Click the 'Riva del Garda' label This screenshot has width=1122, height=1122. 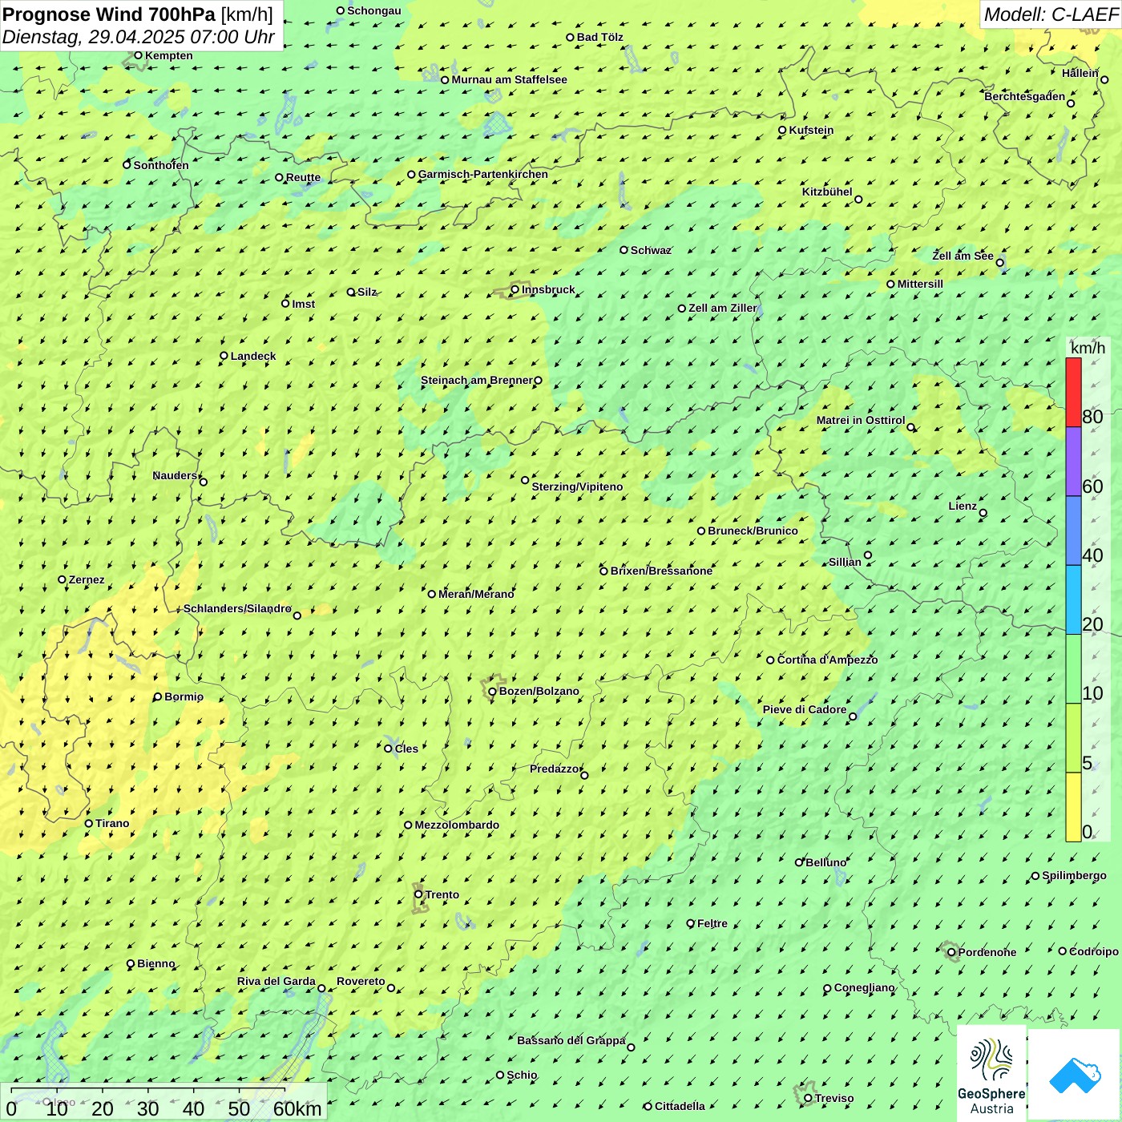pyautogui.click(x=276, y=981)
